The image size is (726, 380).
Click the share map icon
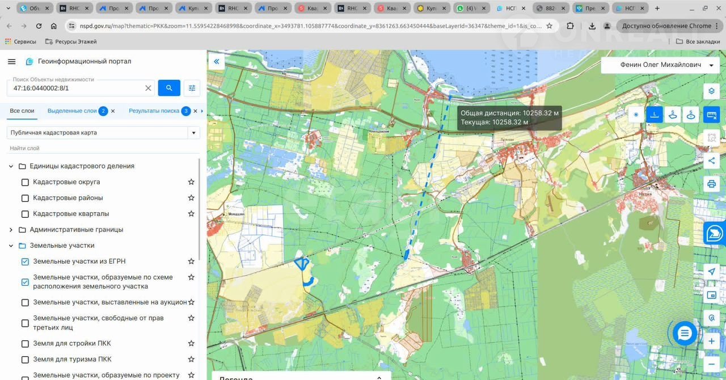click(x=711, y=161)
